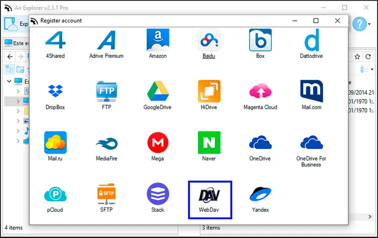Toggle the folder tree view icon

point(9,70)
